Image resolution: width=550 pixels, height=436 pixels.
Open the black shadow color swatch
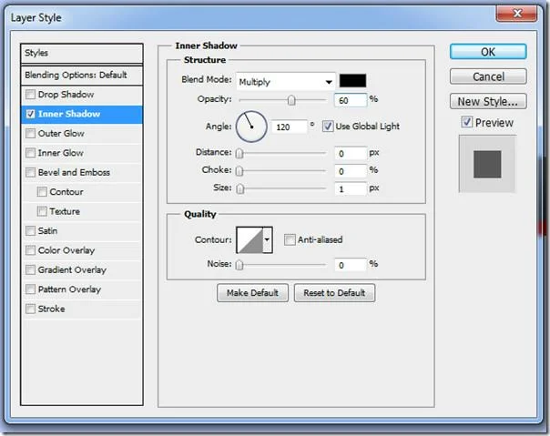click(x=352, y=81)
